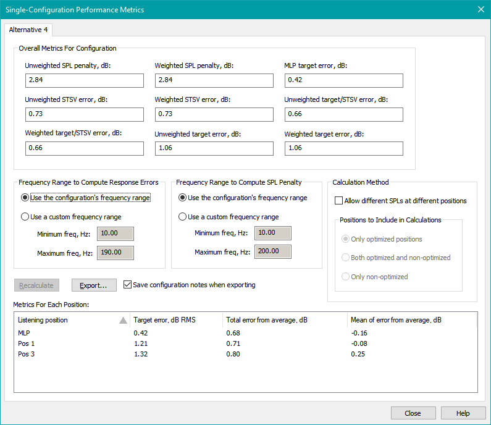Click mean error value -0.08 for Pos 1

[x=359, y=343]
